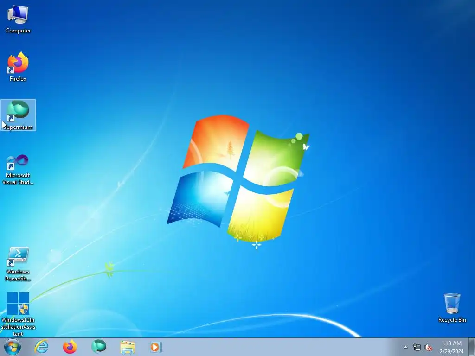Viewport: 475px width, 356px height.
Task: Open Windows Explorer from the taskbar
Action: pyautogui.click(x=128, y=347)
